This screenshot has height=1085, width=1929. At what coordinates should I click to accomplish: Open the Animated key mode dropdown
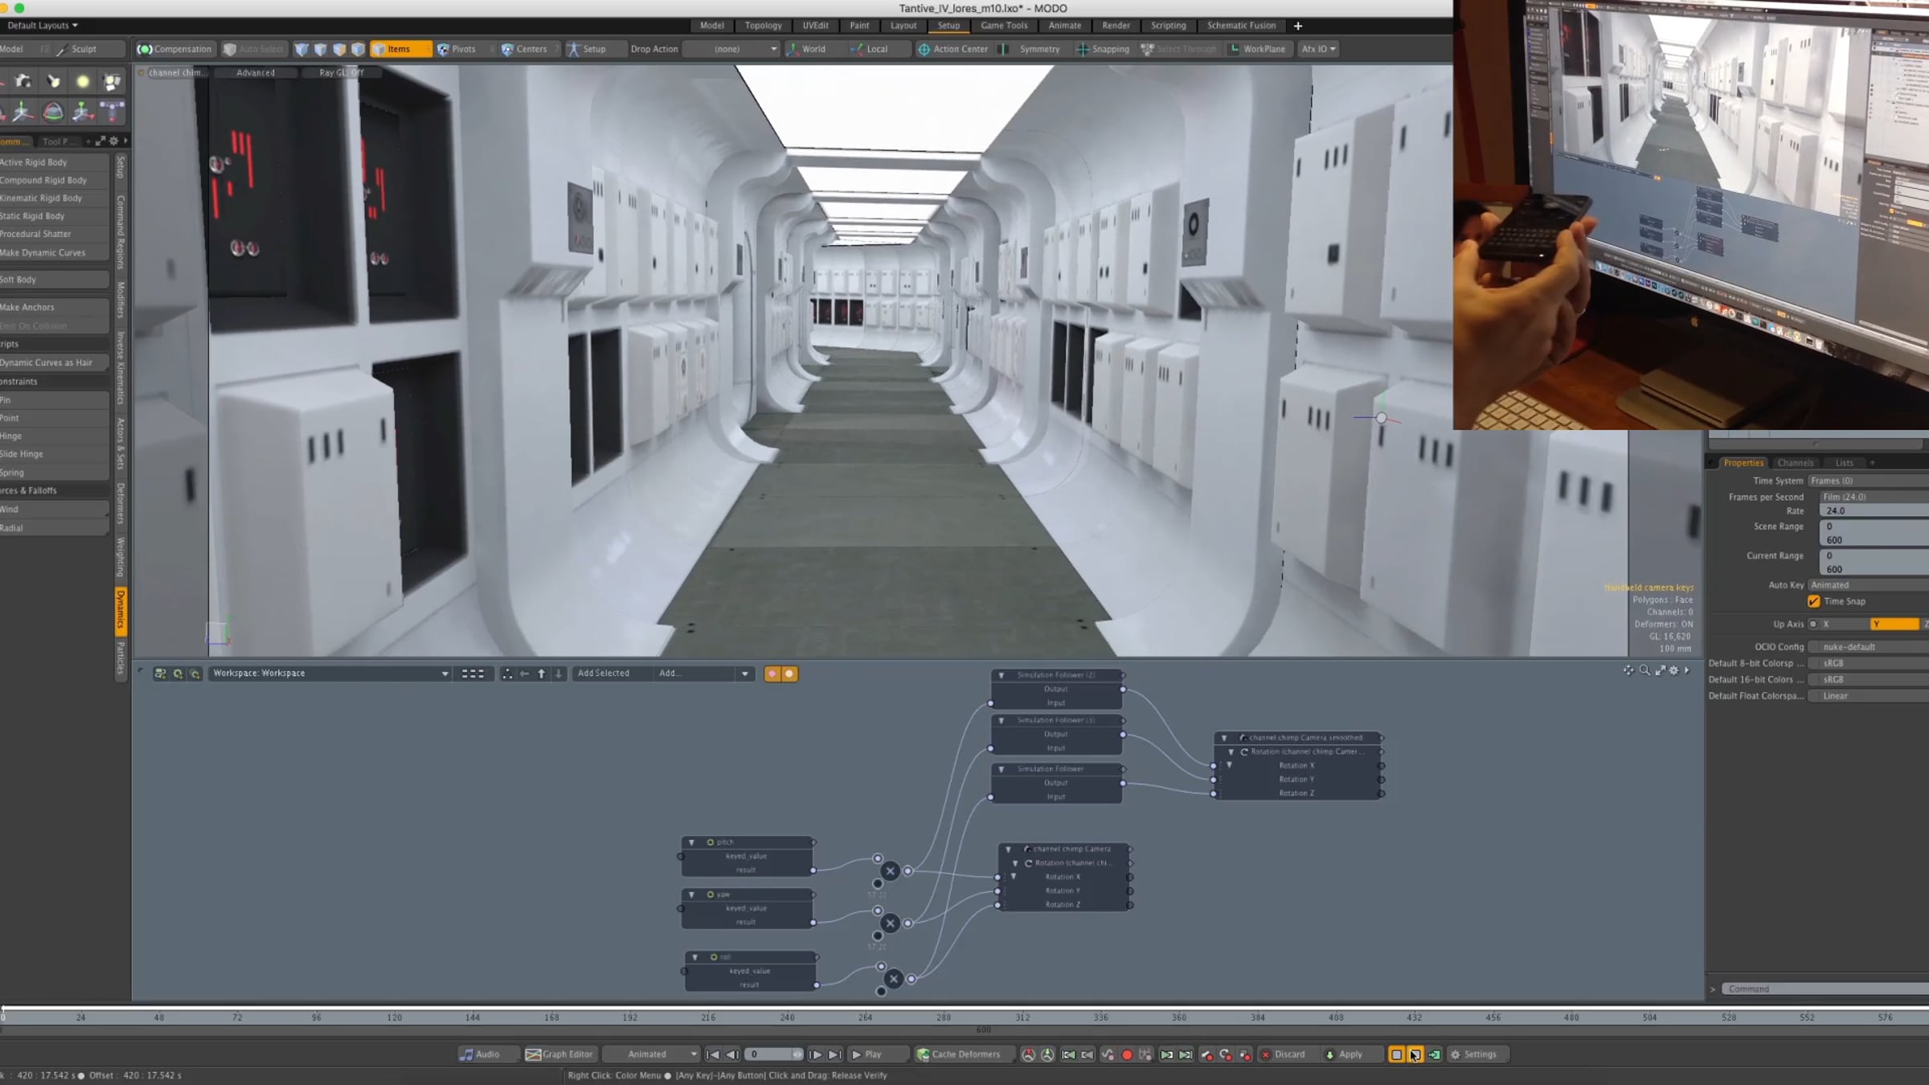pyautogui.click(x=652, y=1054)
